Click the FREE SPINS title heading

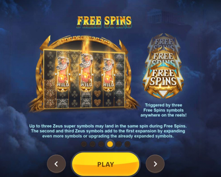point(104,22)
